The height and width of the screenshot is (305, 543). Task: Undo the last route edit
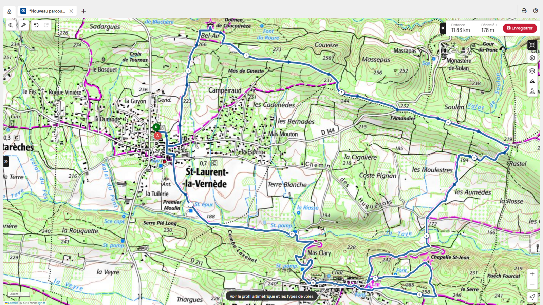tap(36, 25)
